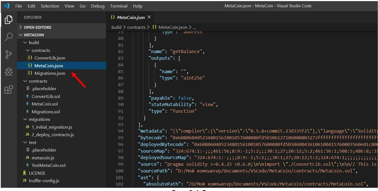Expand the Open Editors section

click(37, 27)
